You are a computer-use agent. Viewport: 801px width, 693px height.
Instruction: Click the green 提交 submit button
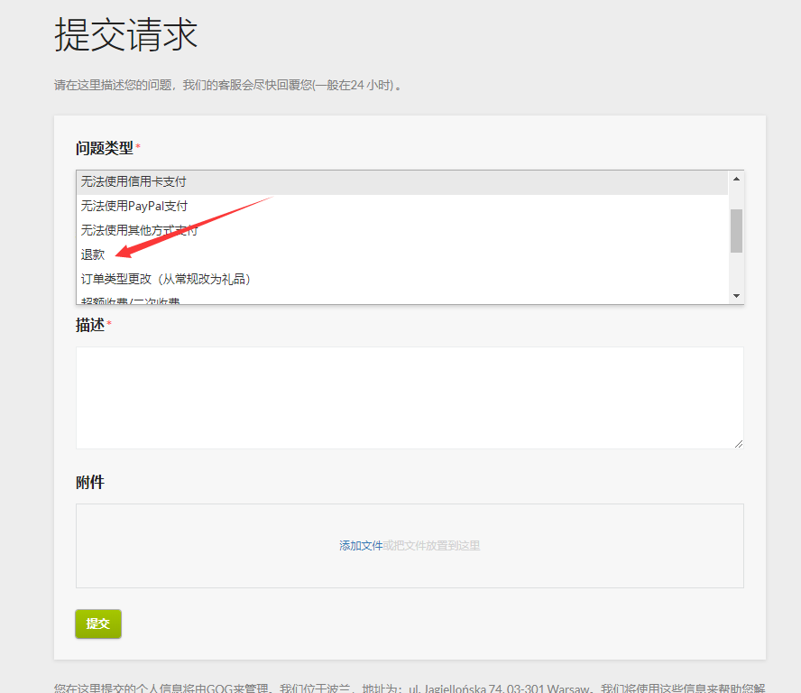click(97, 623)
